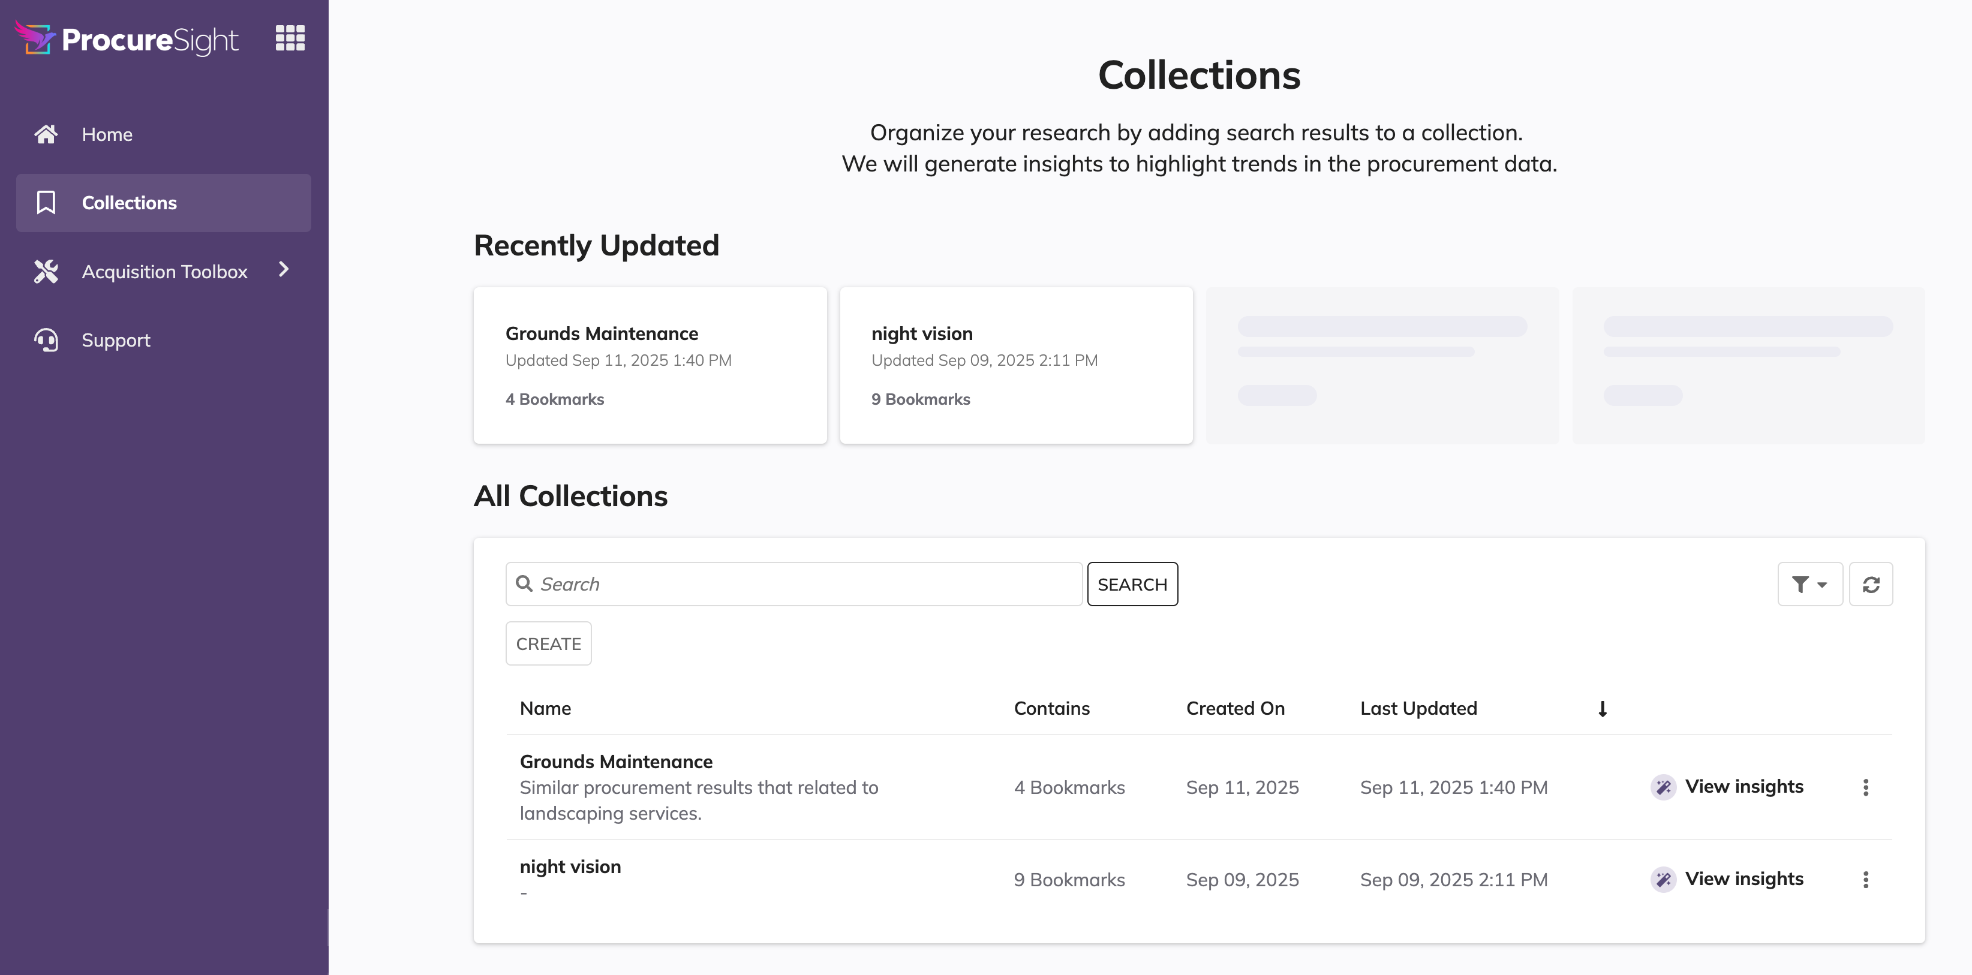Image resolution: width=1972 pixels, height=975 pixels.
Task: Open the filter dropdown
Action: click(x=1809, y=584)
